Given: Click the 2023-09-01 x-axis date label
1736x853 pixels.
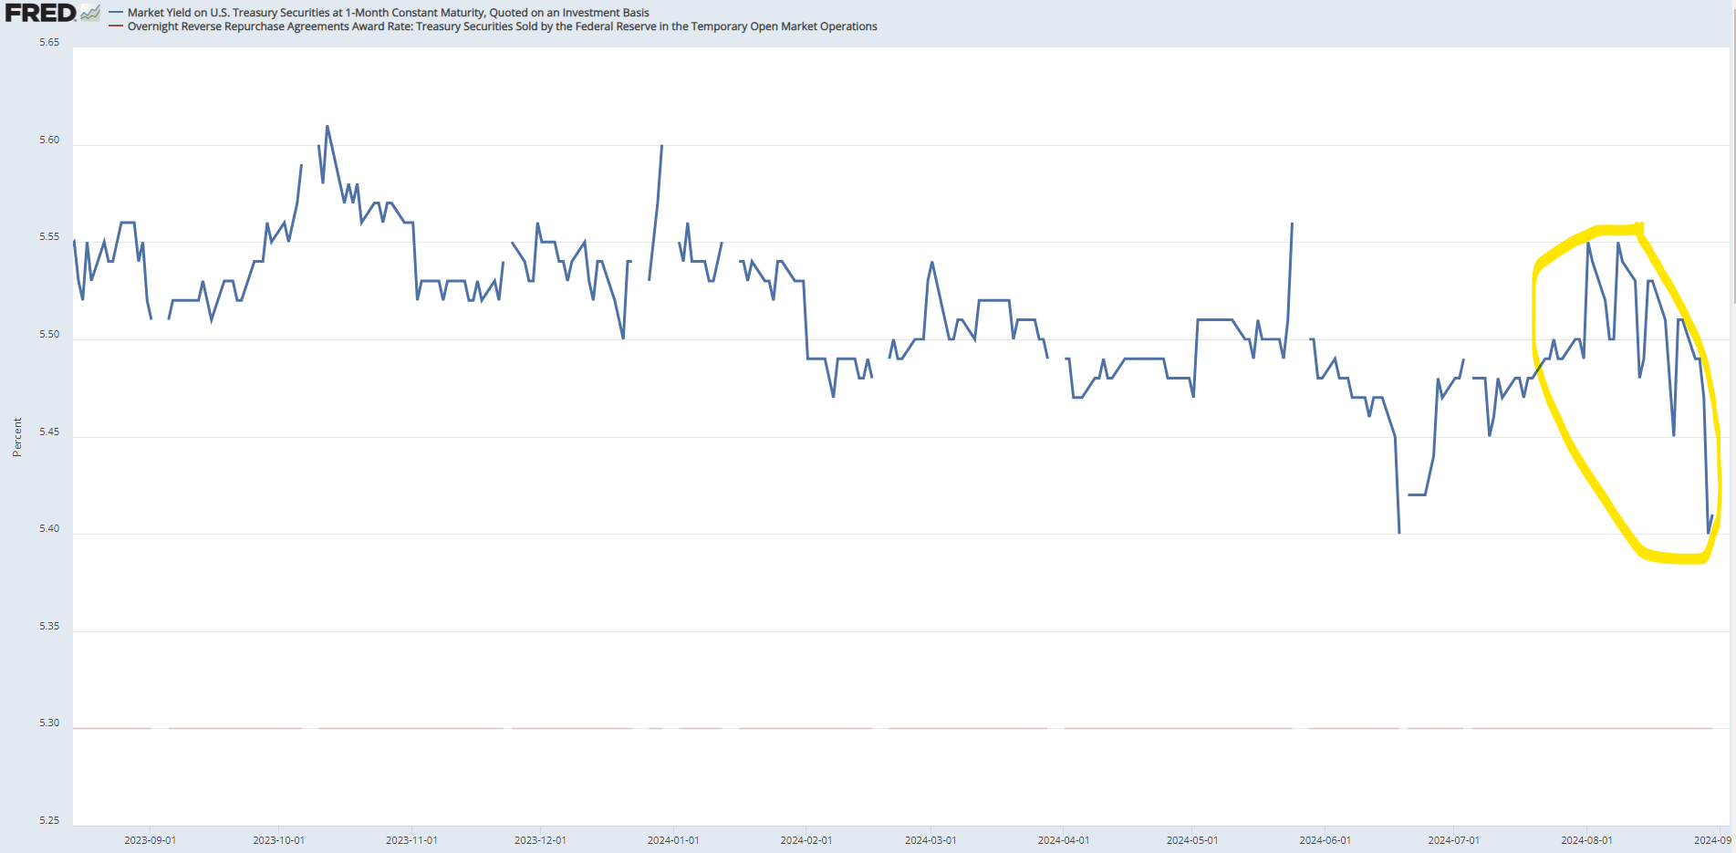Looking at the screenshot, I should coord(150,840).
